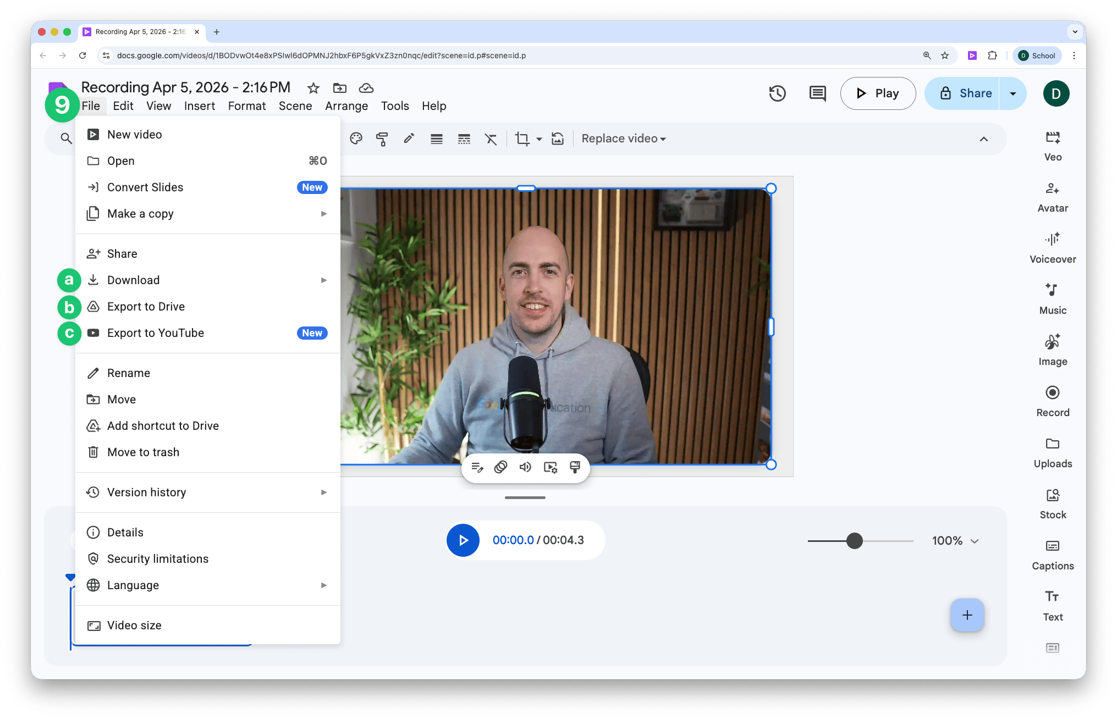Open the Avatar sidebar tool
The height and width of the screenshot is (720, 1117).
(1052, 197)
